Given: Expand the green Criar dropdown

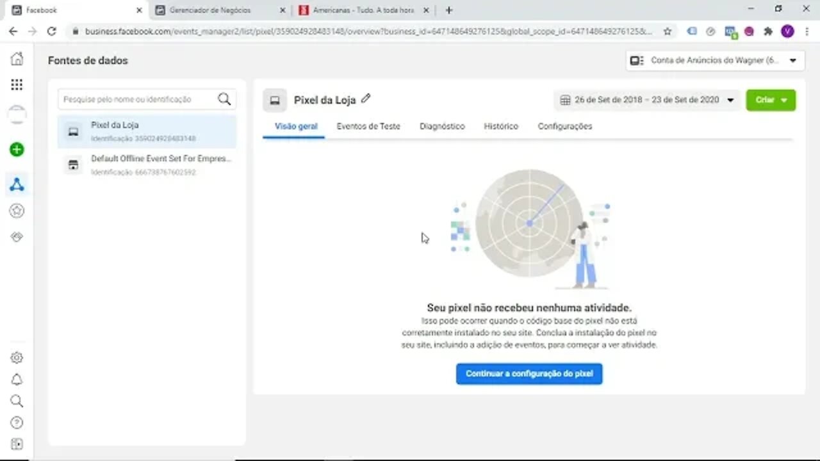Looking at the screenshot, I should coord(771,100).
